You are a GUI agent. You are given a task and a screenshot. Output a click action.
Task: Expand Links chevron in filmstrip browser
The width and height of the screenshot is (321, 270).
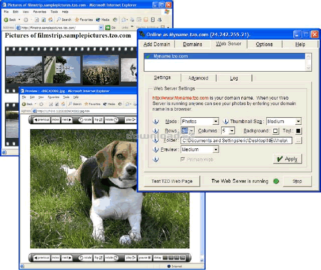(x=132, y=27)
